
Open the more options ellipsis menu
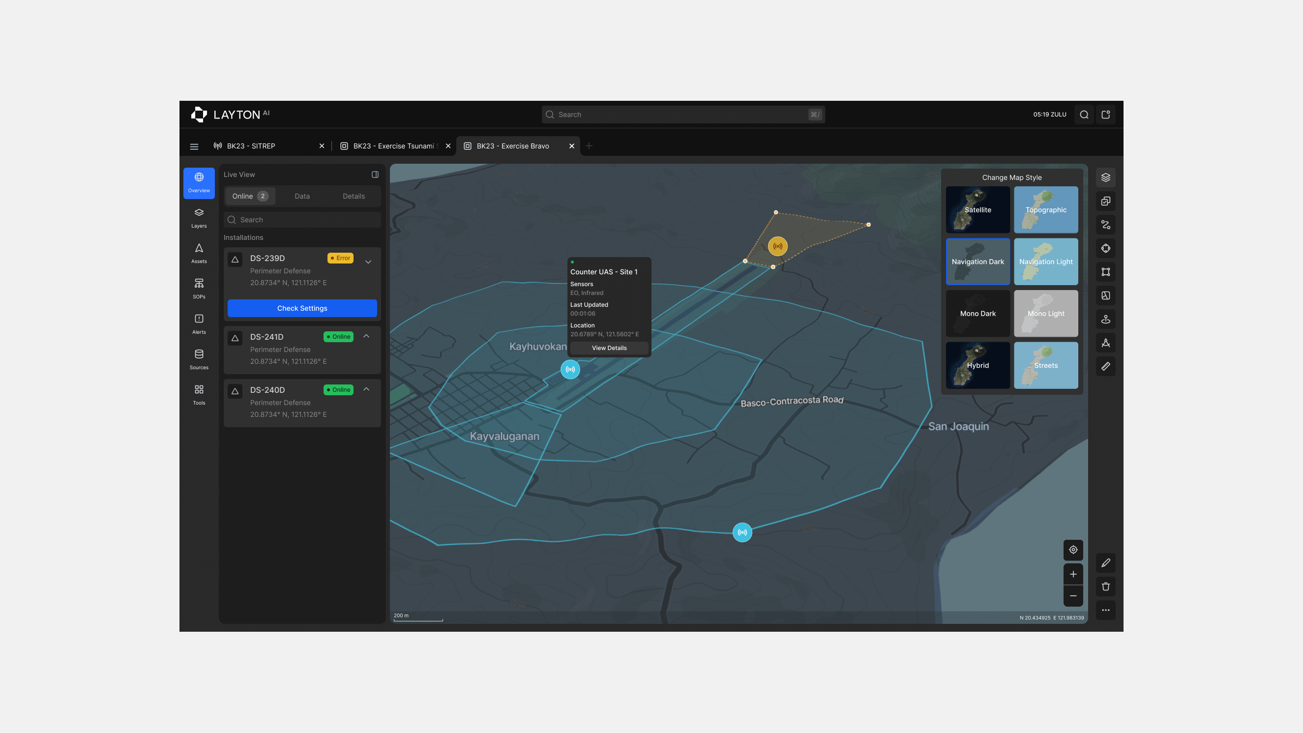click(1106, 610)
